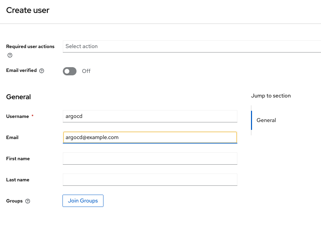
Task: Select the empty First name field
Action: (x=150, y=159)
